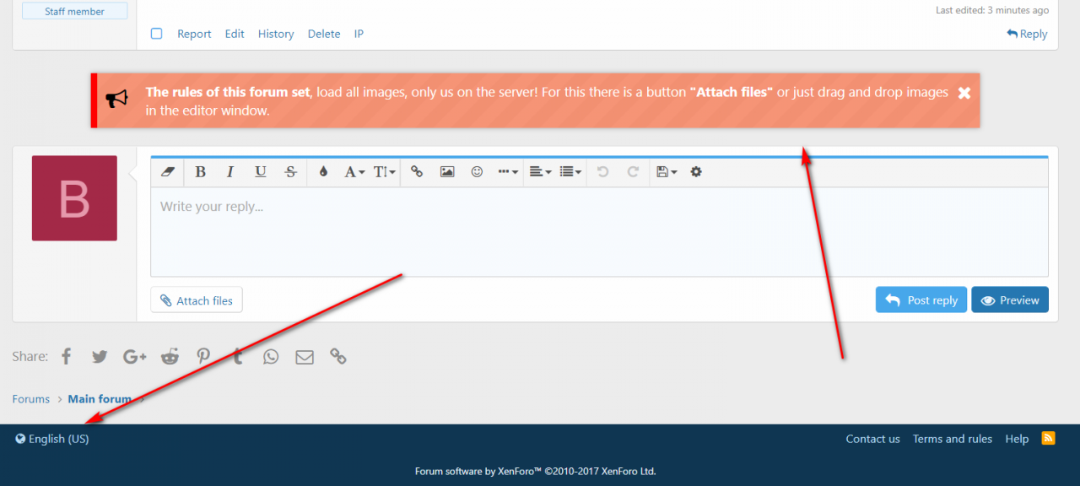Viewport: 1080px width, 486px height.
Task: Click the Post reply button
Action: [921, 300]
